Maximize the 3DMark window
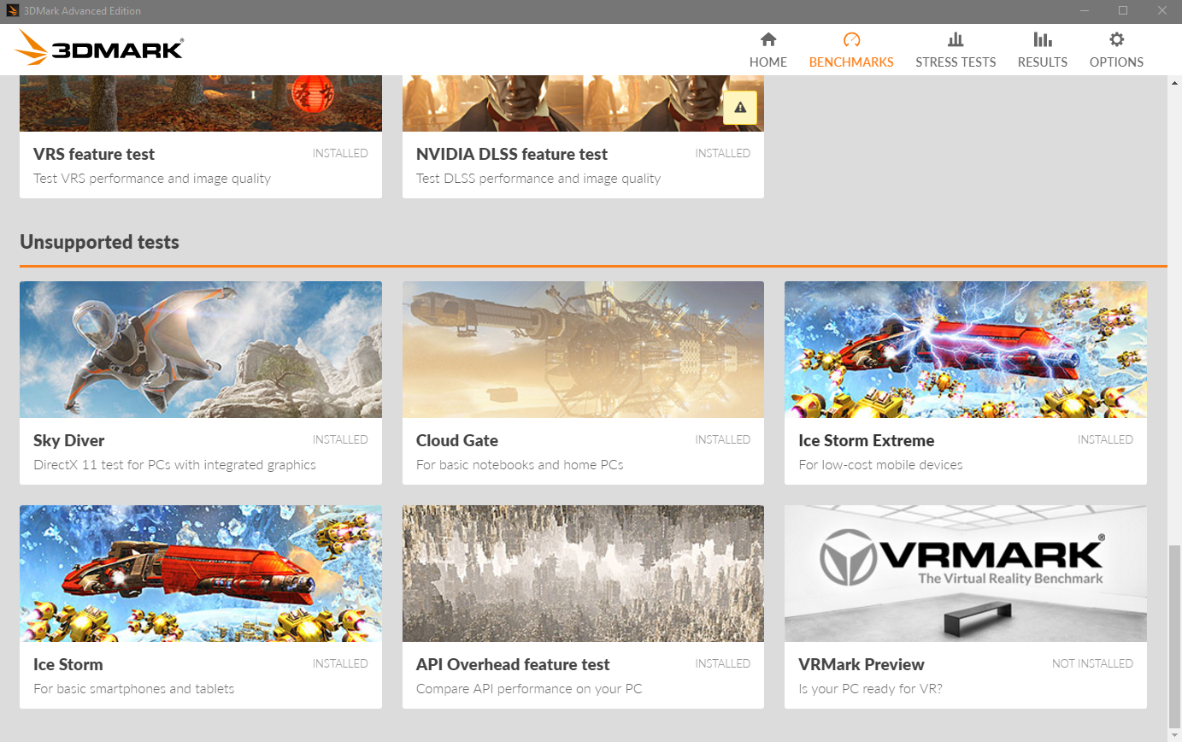Screen dimensions: 1182x742 click(x=1123, y=11)
